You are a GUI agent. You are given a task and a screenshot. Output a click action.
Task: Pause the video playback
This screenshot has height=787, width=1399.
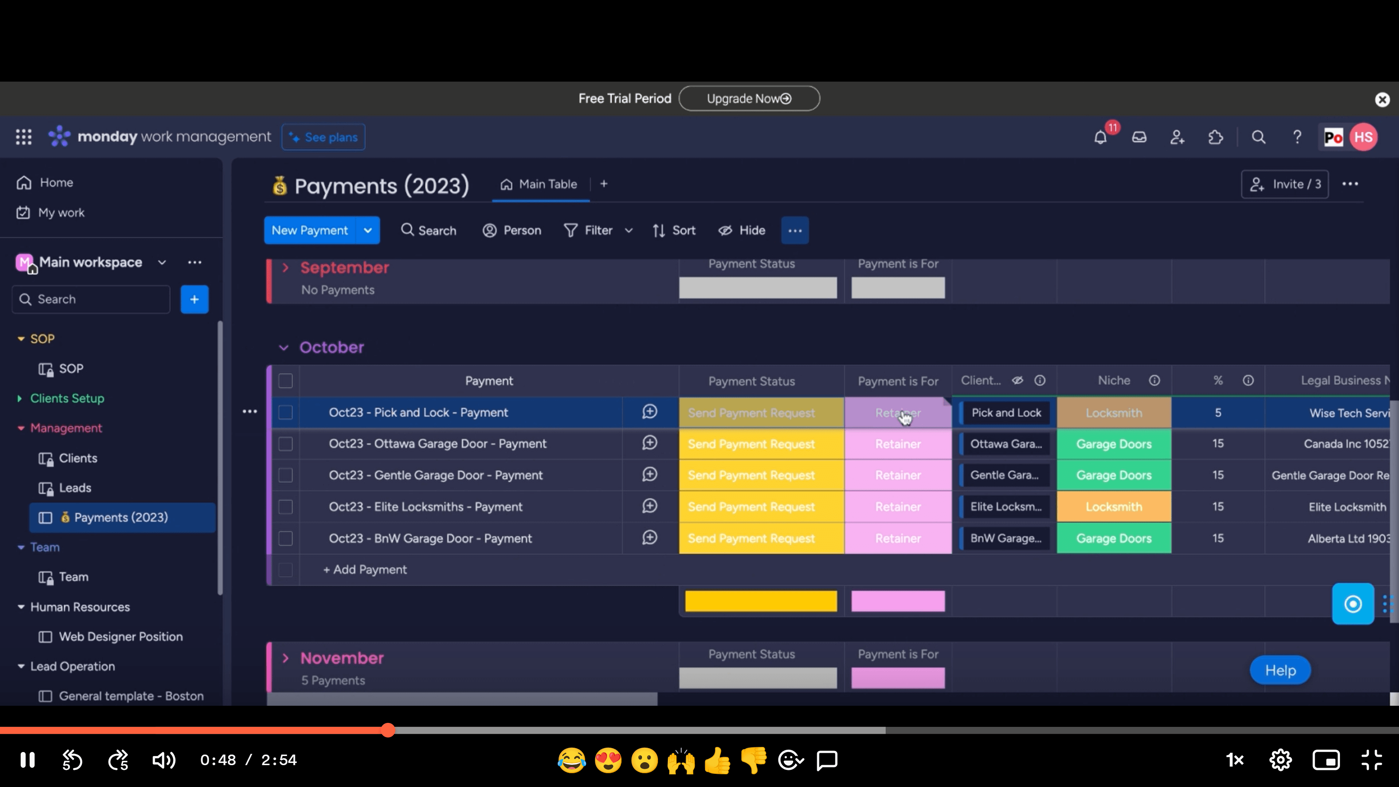pyautogui.click(x=27, y=760)
